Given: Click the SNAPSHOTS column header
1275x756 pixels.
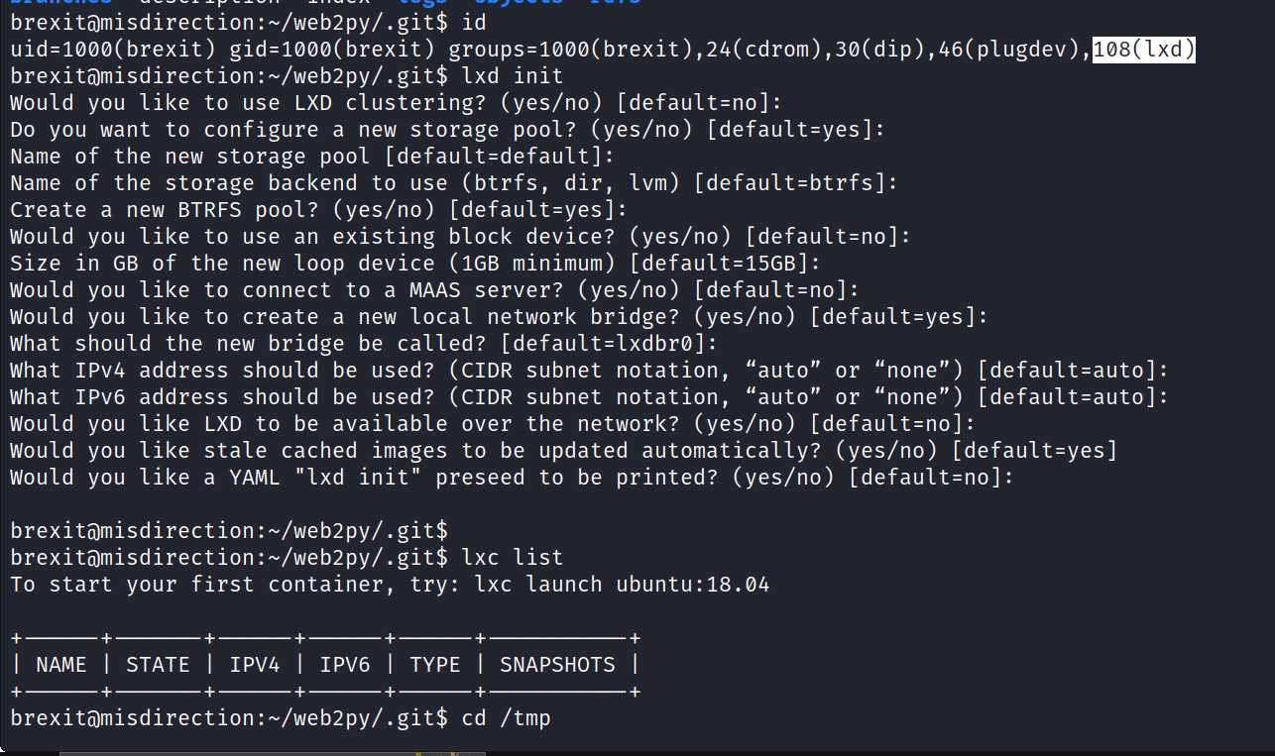Looking at the screenshot, I should coord(557,665).
